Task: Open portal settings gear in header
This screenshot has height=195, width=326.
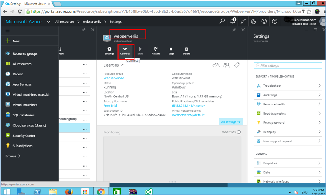Action: tap(254, 21)
